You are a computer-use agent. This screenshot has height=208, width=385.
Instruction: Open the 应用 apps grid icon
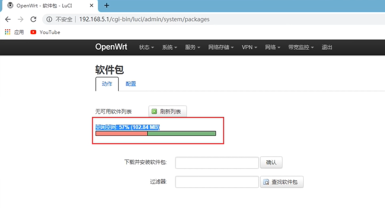coord(8,32)
